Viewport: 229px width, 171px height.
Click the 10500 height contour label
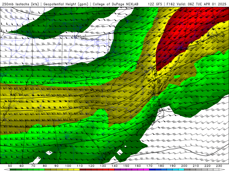coord(38,111)
